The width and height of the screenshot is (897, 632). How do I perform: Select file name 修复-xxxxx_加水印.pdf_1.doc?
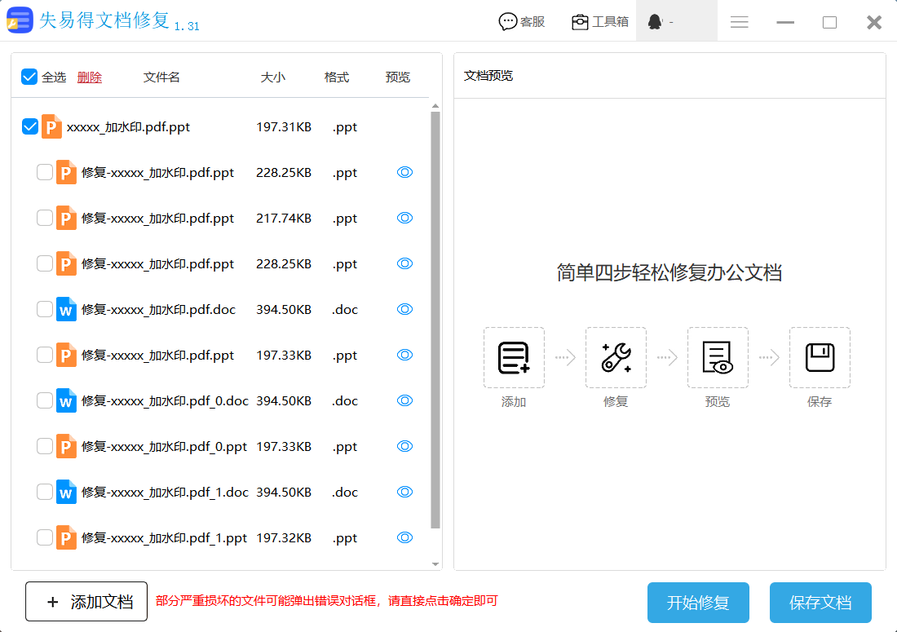165,493
